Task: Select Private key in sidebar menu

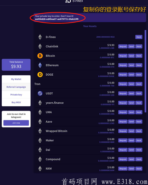Action: [x=16, y=95]
